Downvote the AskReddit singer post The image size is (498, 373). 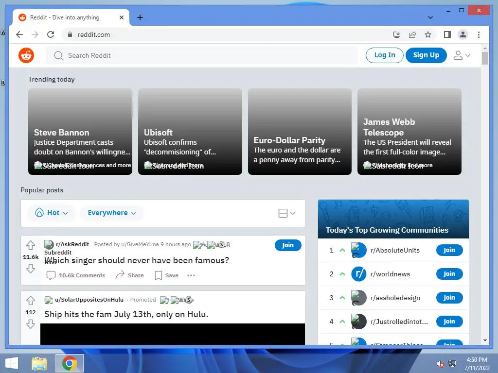tap(31, 269)
